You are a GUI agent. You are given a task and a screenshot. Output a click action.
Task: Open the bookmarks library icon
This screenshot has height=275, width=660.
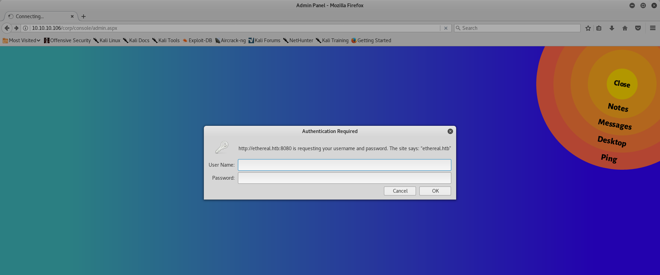pyautogui.click(x=599, y=28)
